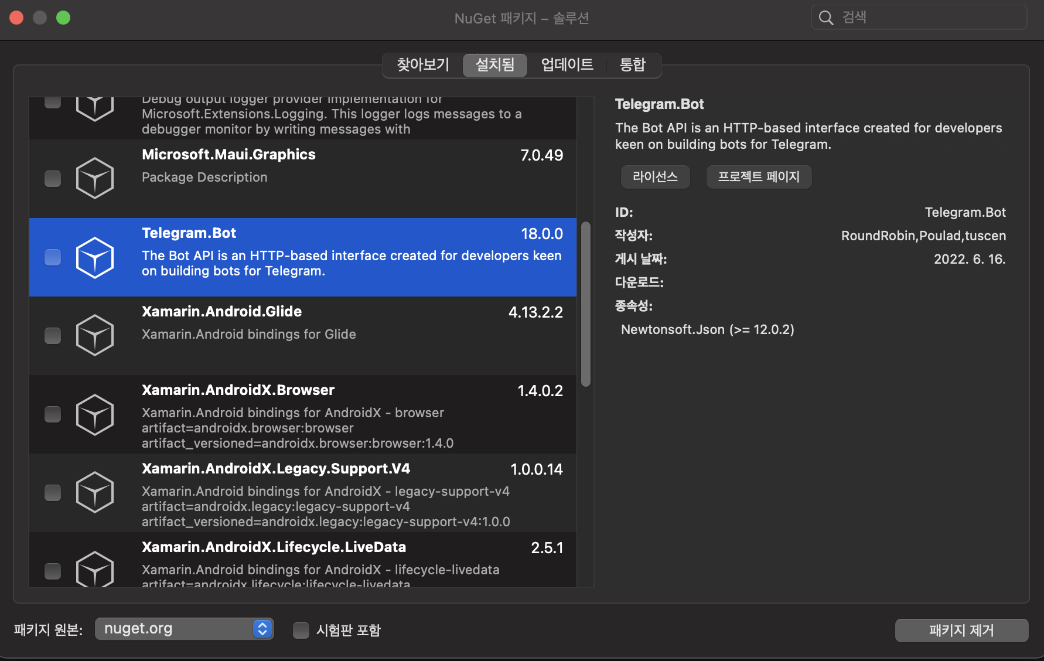The height and width of the screenshot is (661, 1044).
Task: Enable the 시험판 포함 prerelease checkbox
Action: pos(301,631)
